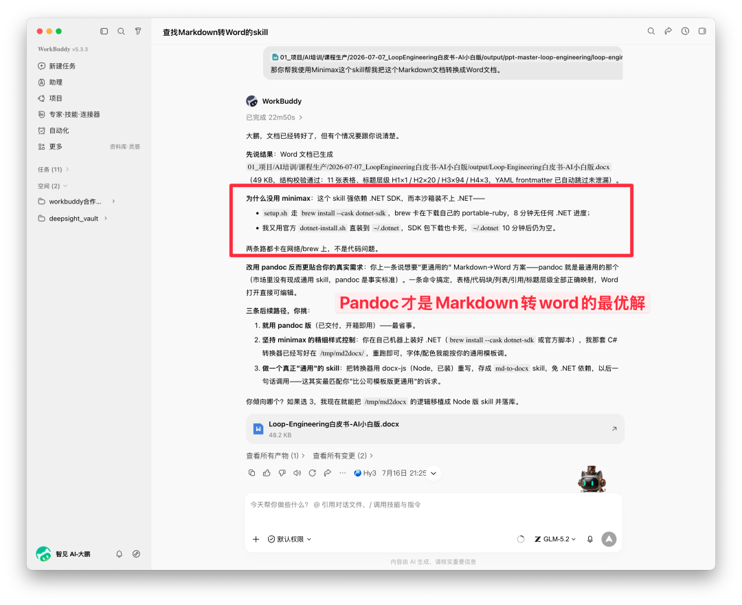Click the dotnet-install.sh code snippet
742x605 pixels.
322,228
